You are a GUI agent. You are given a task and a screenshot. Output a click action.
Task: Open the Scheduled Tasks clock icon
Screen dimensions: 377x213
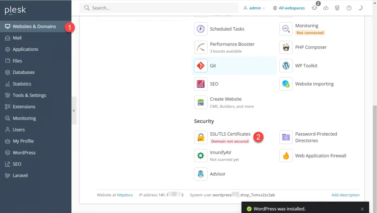point(201,29)
